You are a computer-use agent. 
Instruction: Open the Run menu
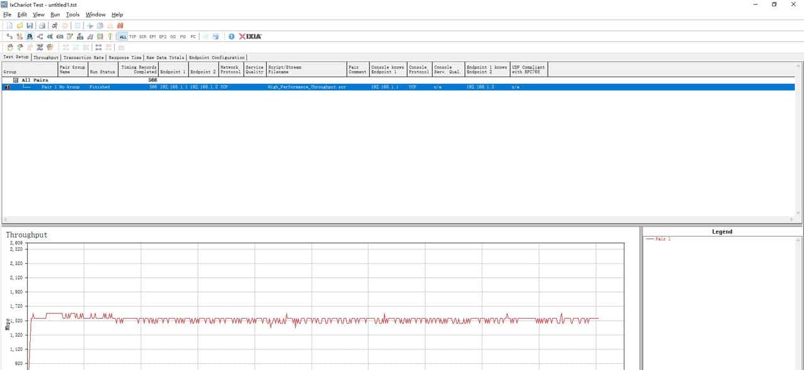point(55,14)
